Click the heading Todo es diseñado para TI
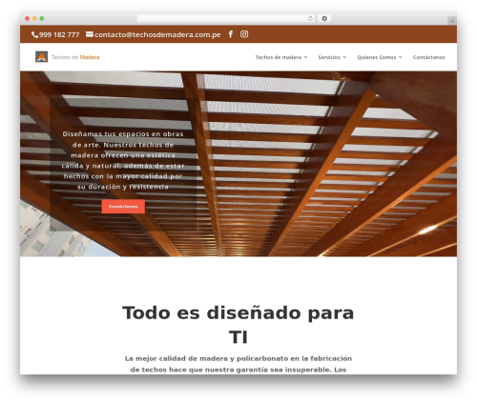This screenshot has height=403, width=477. [x=238, y=325]
